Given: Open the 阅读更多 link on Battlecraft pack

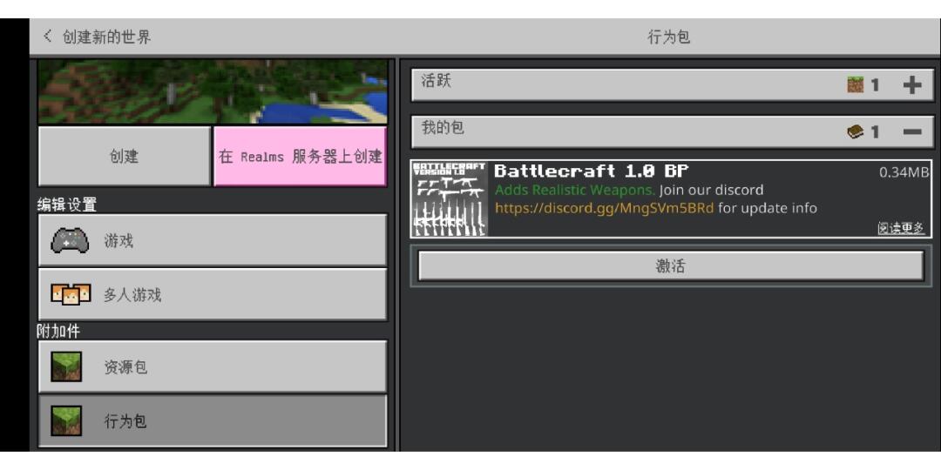Looking at the screenshot, I should coord(900,228).
